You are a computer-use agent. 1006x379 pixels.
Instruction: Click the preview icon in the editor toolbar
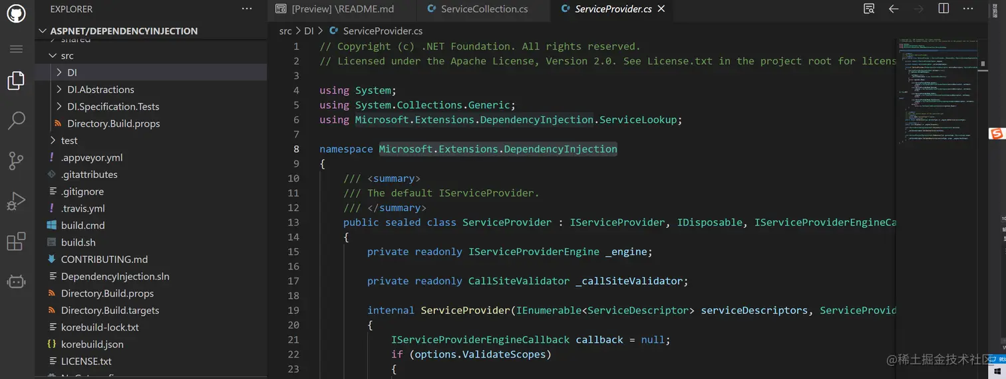tap(869, 9)
